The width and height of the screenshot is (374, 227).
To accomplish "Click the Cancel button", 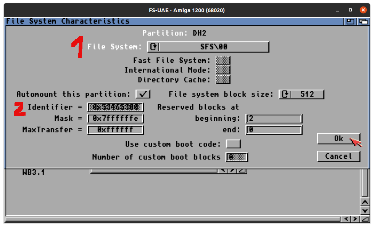I will (339, 156).
